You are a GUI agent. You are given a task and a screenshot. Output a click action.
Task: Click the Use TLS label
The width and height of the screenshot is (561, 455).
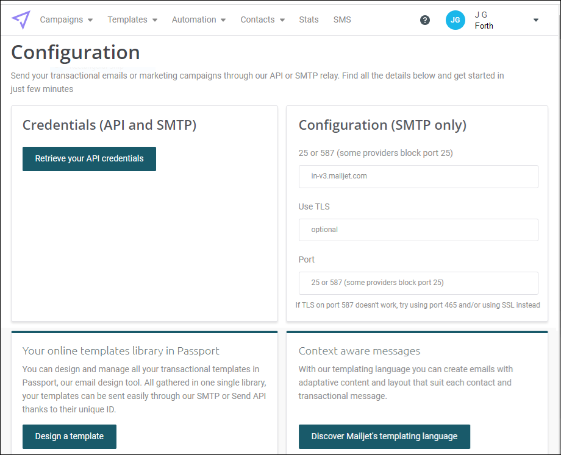click(314, 206)
